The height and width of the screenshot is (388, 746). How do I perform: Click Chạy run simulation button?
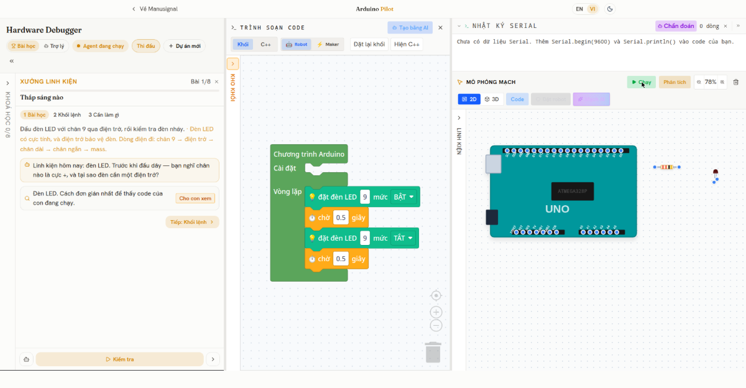click(x=642, y=82)
